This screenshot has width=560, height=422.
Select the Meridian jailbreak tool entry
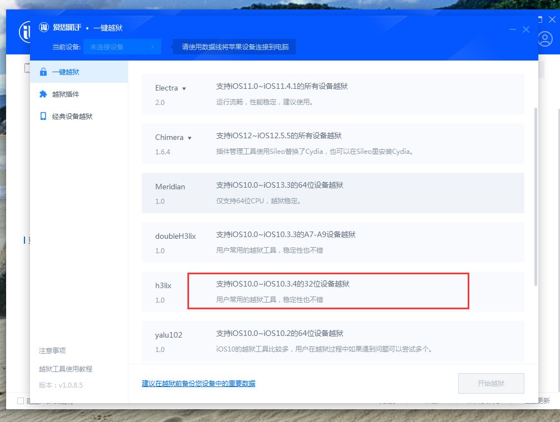(x=332, y=193)
